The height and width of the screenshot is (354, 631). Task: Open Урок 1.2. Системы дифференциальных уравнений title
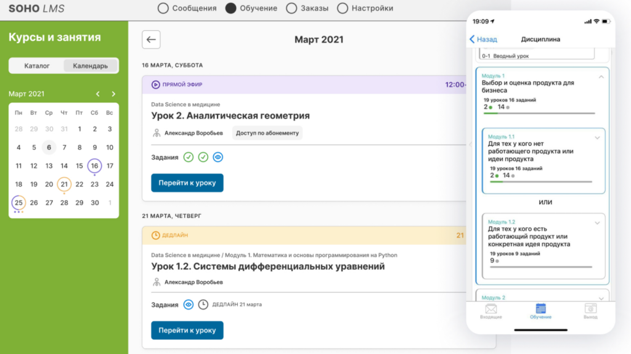[267, 266]
